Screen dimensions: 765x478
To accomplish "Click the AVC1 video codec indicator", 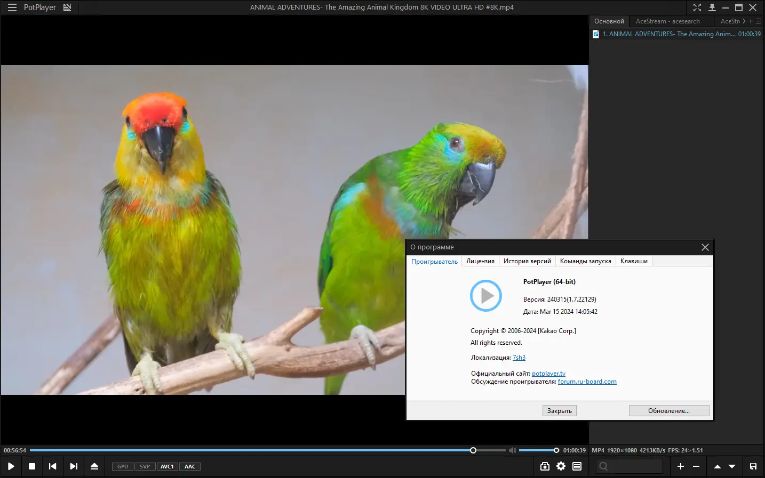I will (167, 466).
